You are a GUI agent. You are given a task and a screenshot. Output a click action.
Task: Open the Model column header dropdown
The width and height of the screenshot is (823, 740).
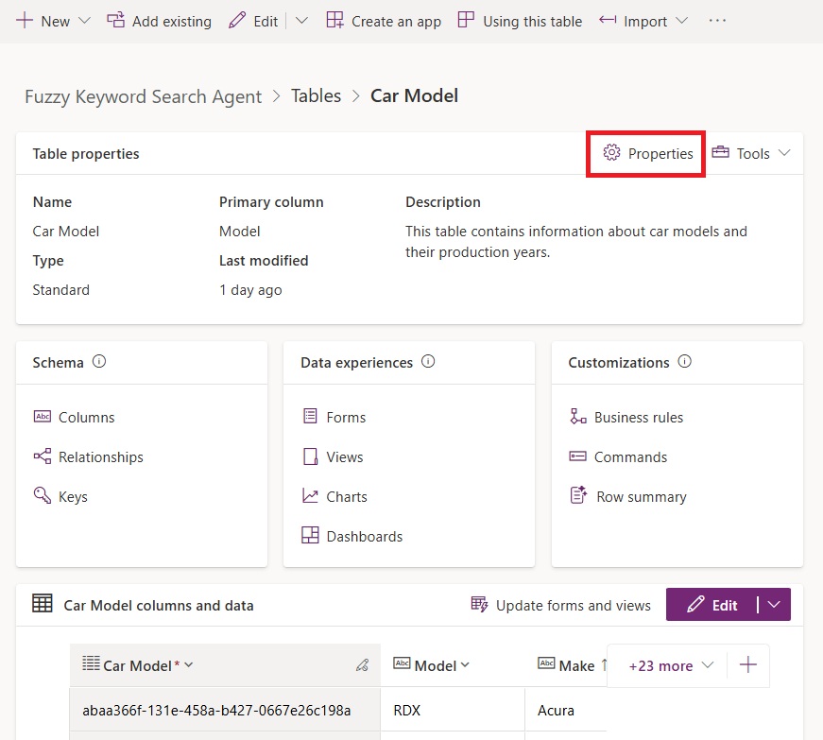(465, 665)
